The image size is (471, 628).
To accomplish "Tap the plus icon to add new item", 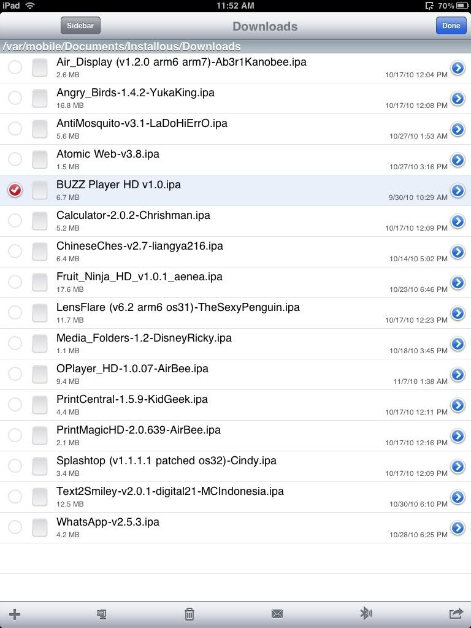I will 15,615.
